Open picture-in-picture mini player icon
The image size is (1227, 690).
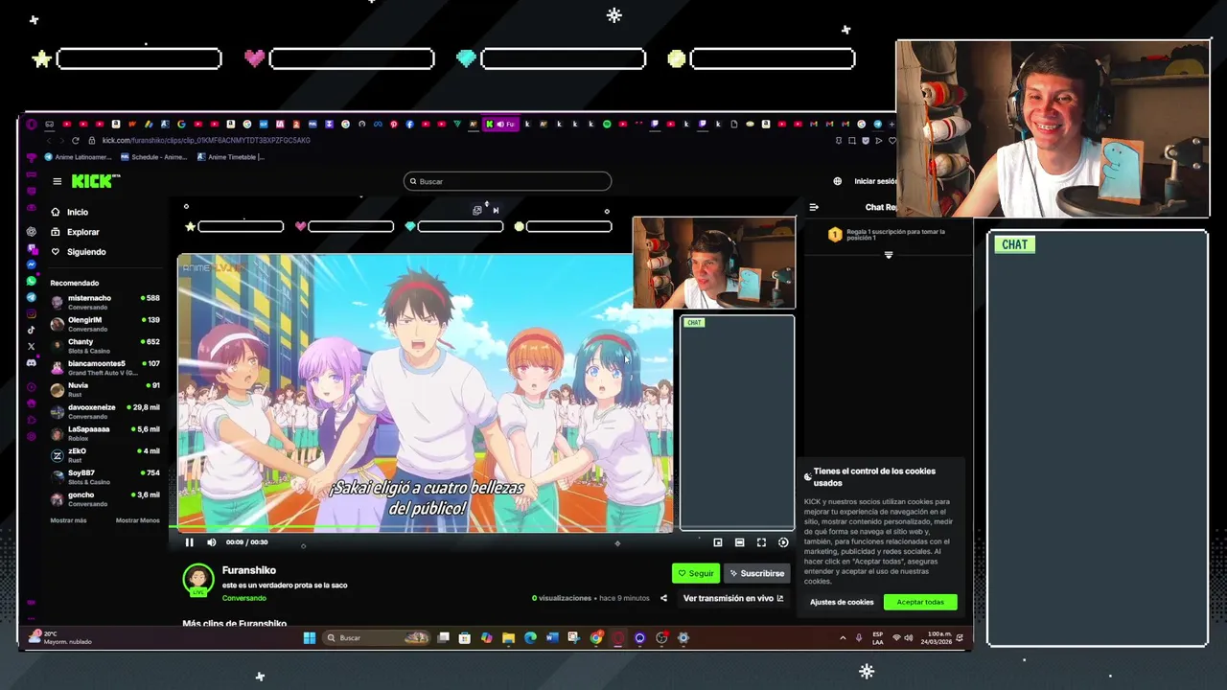tap(717, 542)
